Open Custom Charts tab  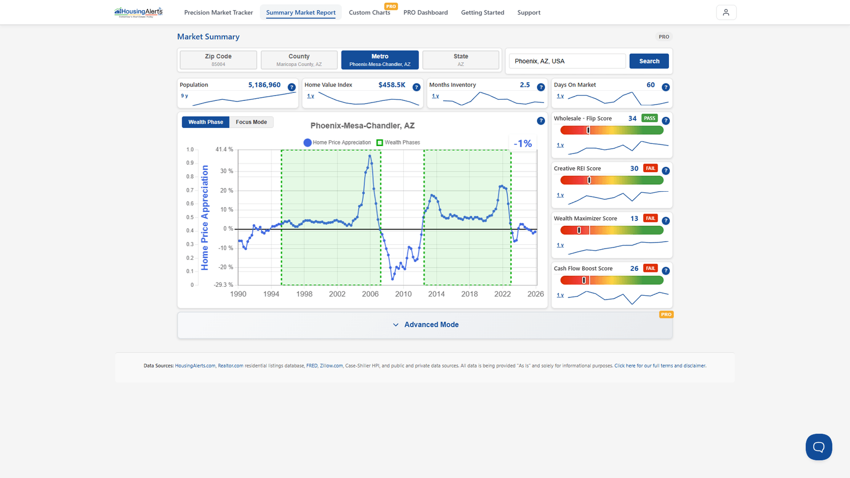tap(370, 12)
